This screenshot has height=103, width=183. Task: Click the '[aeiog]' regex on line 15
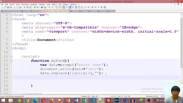79,73
